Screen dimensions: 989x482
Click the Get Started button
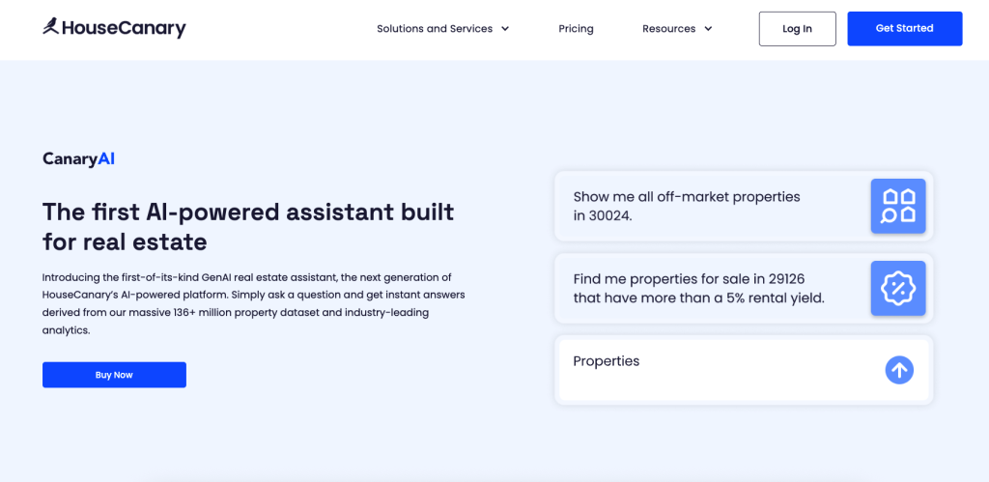click(x=904, y=28)
